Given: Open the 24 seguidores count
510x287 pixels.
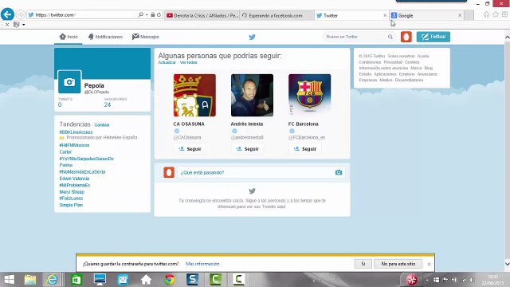Looking at the screenshot, I should point(108,104).
